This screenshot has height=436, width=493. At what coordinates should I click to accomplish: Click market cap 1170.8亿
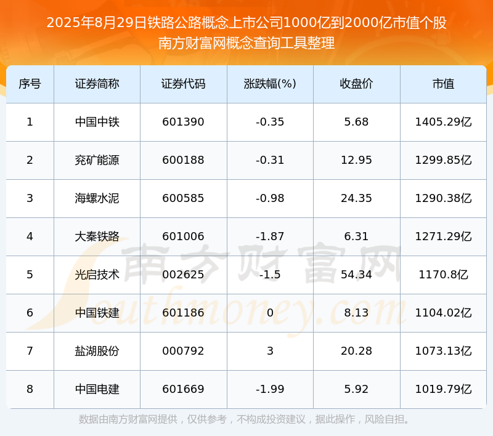tap(443, 275)
